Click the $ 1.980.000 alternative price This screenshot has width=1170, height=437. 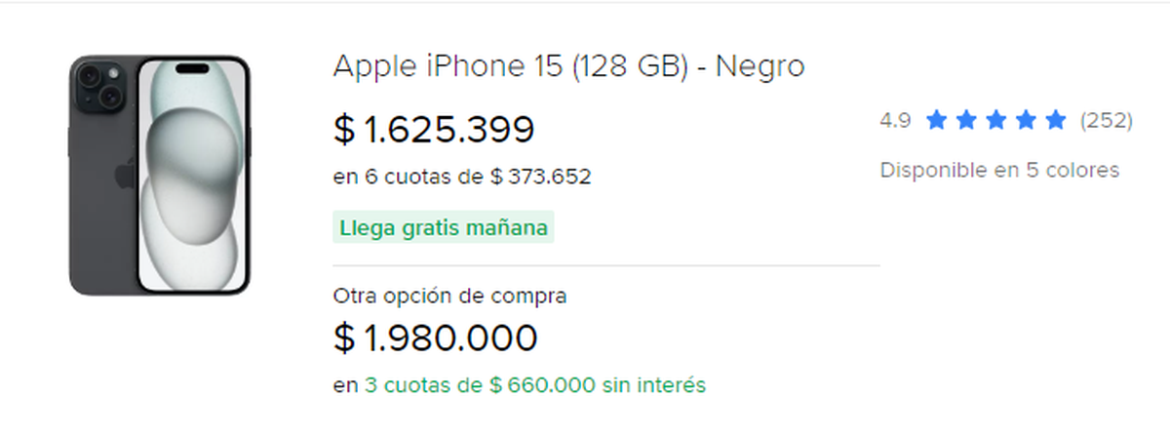tap(435, 338)
